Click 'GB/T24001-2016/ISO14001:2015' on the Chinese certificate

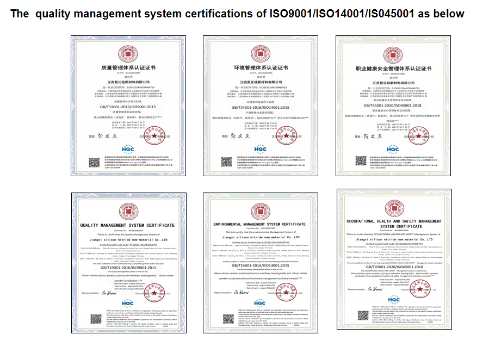[261, 108]
